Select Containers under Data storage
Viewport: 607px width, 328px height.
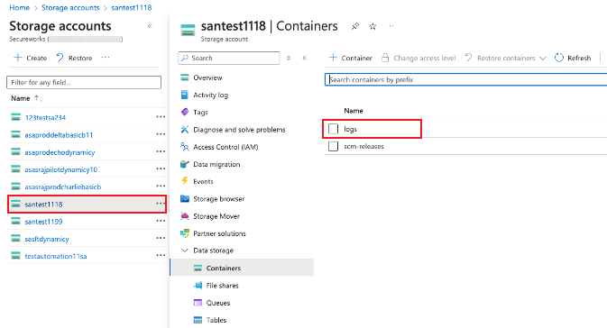[242, 268]
